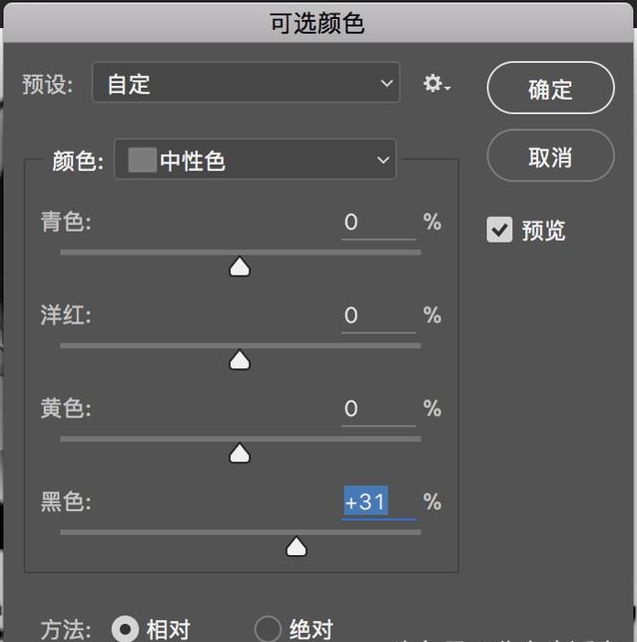Click the 黑色 black slider handle
The width and height of the screenshot is (637, 642).
coord(296,546)
